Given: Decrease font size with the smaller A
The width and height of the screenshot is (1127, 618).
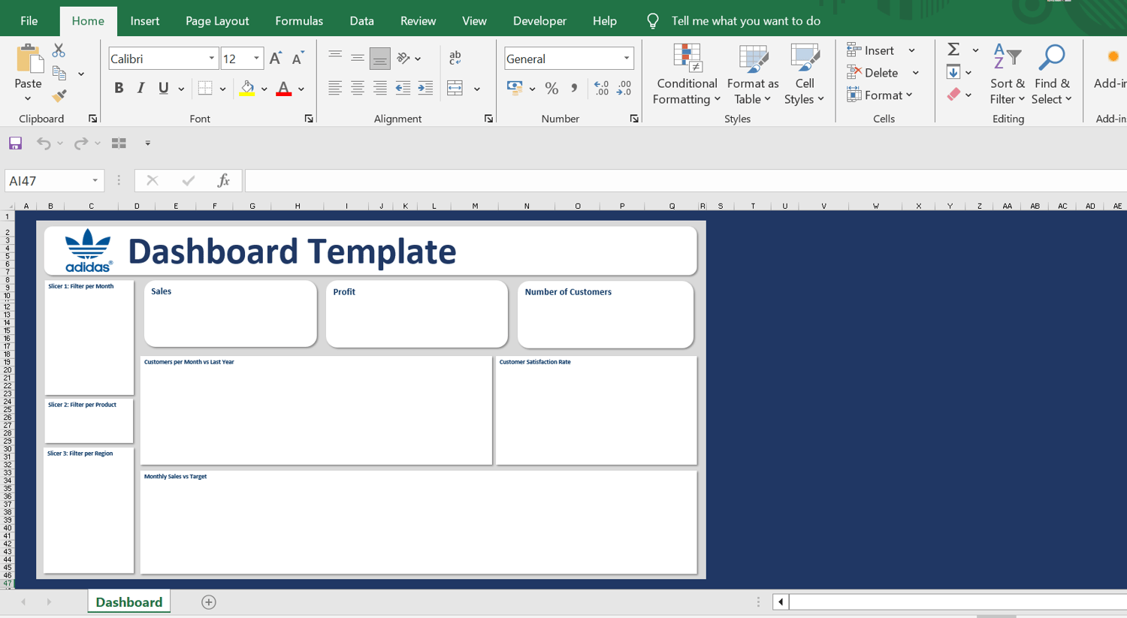Looking at the screenshot, I should (298, 59).
